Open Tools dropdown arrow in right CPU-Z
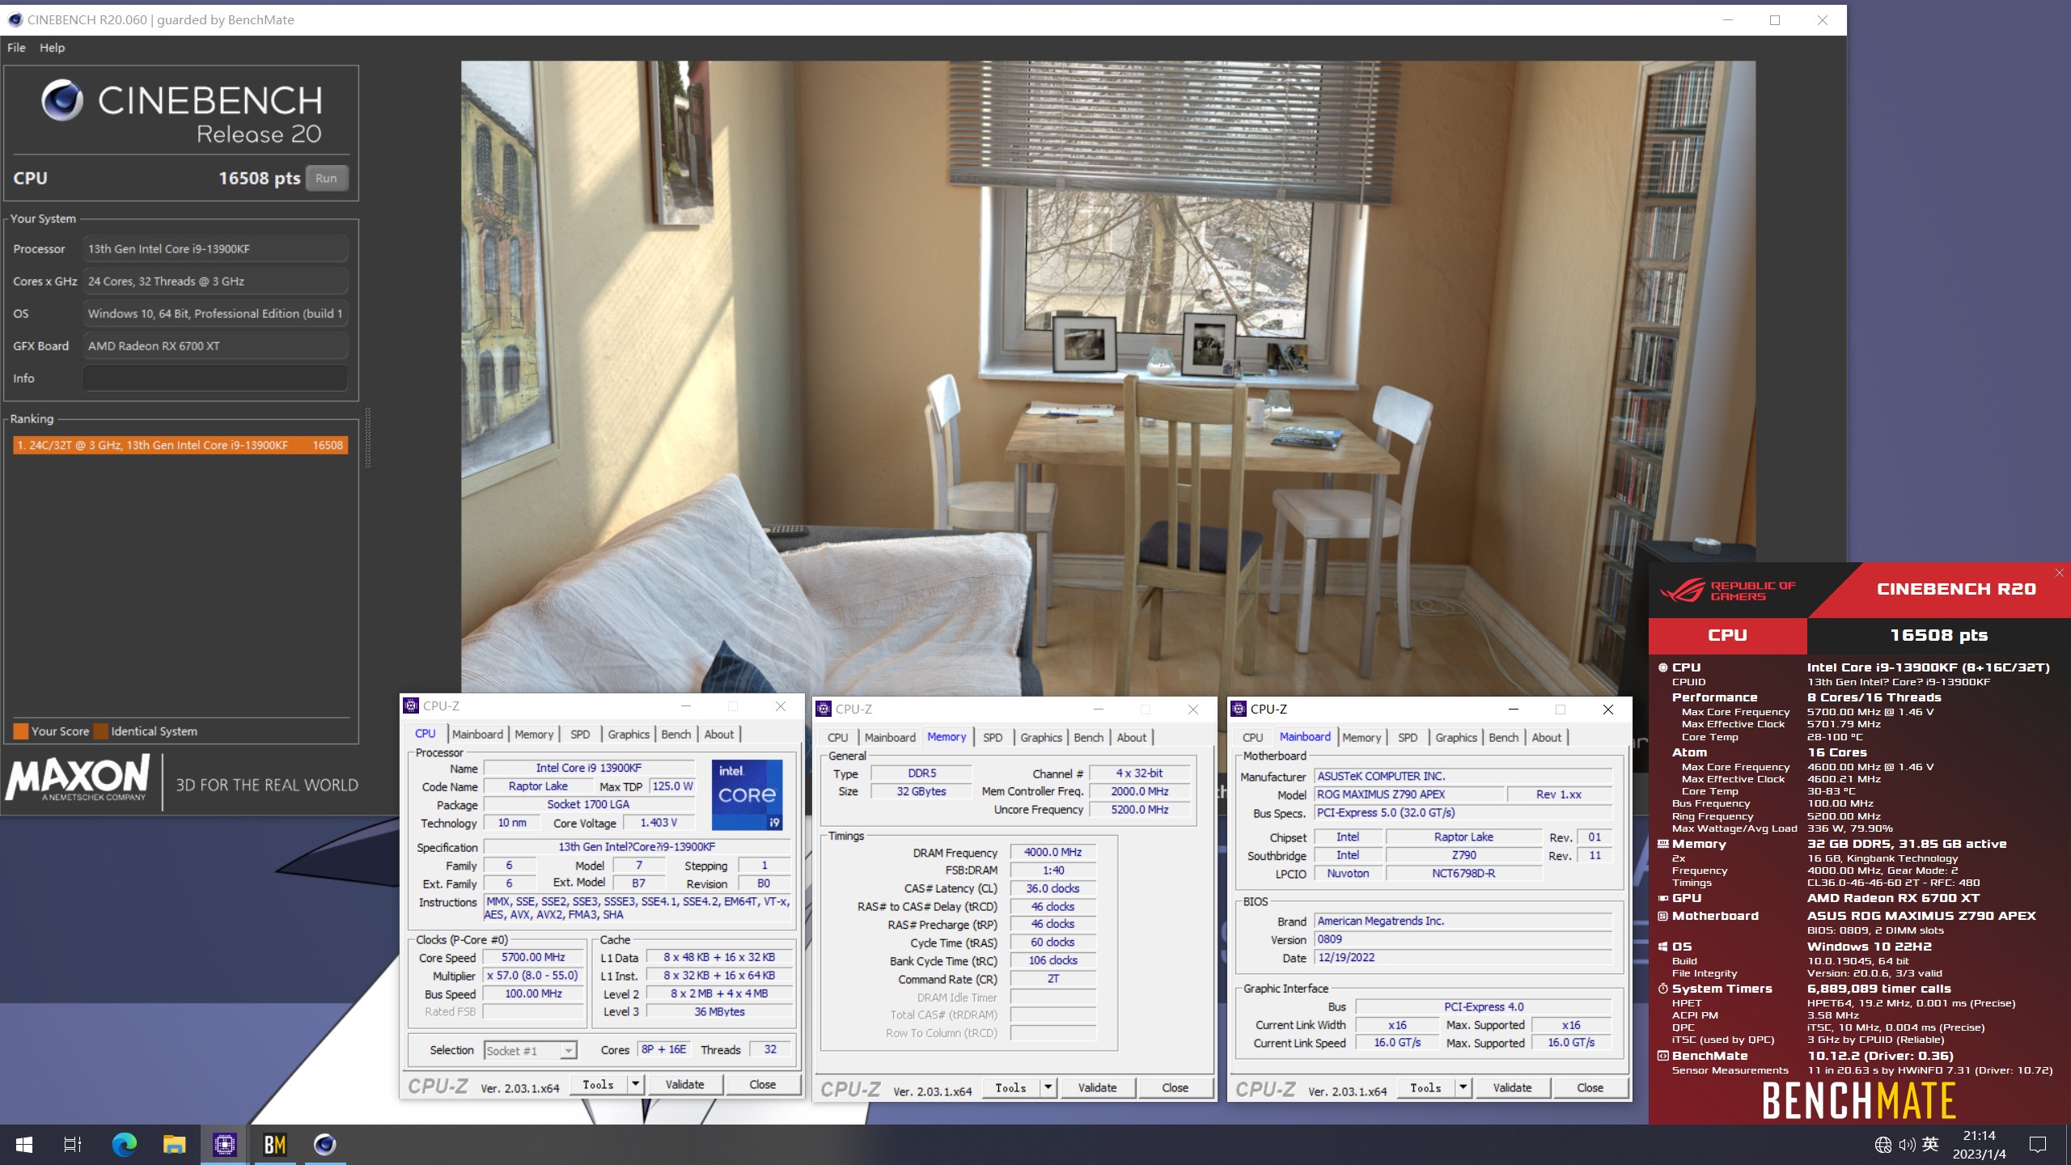This screenshot has width=2071, height=1165. [x=1463, y=1087]
